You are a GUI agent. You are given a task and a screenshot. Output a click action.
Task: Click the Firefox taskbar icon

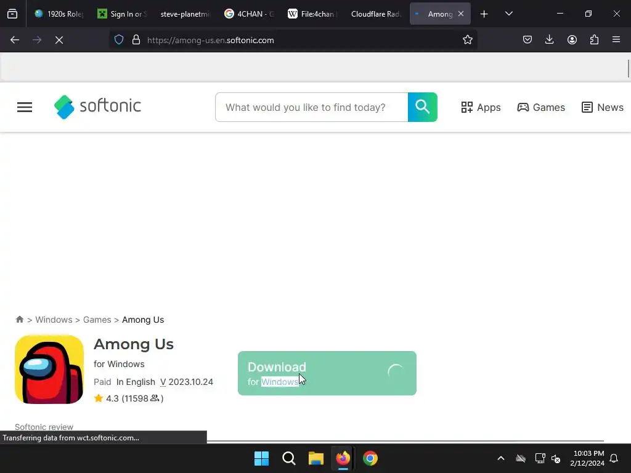pyautogui.click(x=343, y=458)
